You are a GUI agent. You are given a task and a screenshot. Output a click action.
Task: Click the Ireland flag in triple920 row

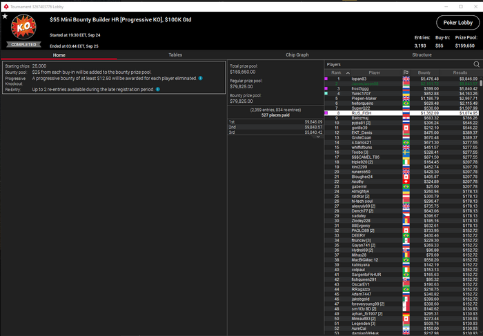(x=406, y=162)
